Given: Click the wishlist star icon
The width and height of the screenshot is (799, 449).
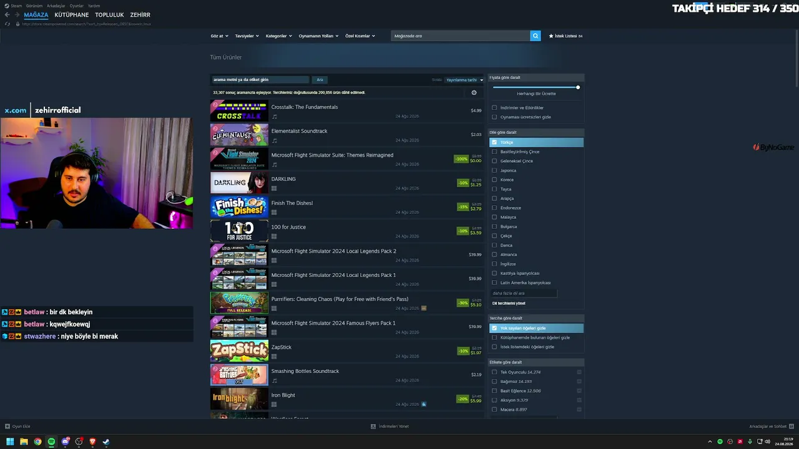Looking at the screenshot, I should 551,36.
